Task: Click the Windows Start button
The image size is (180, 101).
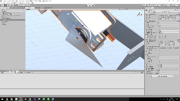Action: [x=2, y=99]
